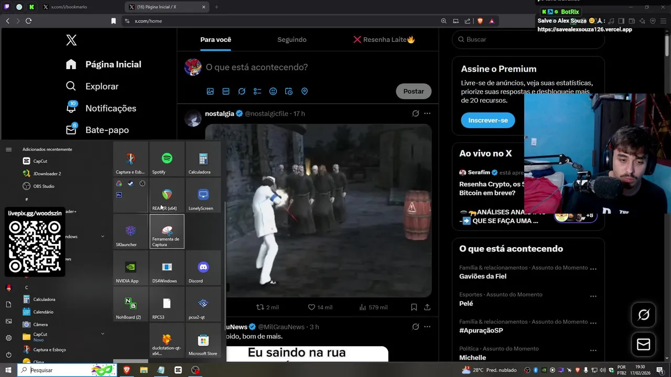The image size is (671, 377).
Task: Add a poll to the new post
Action: 257,91
